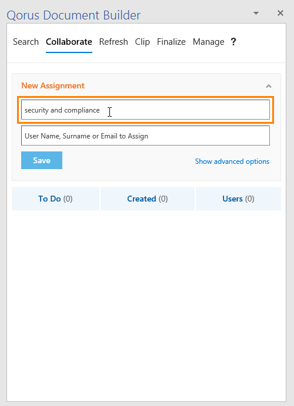
Task: Go to the Clip tab
Action: click(x=142, y=42)
